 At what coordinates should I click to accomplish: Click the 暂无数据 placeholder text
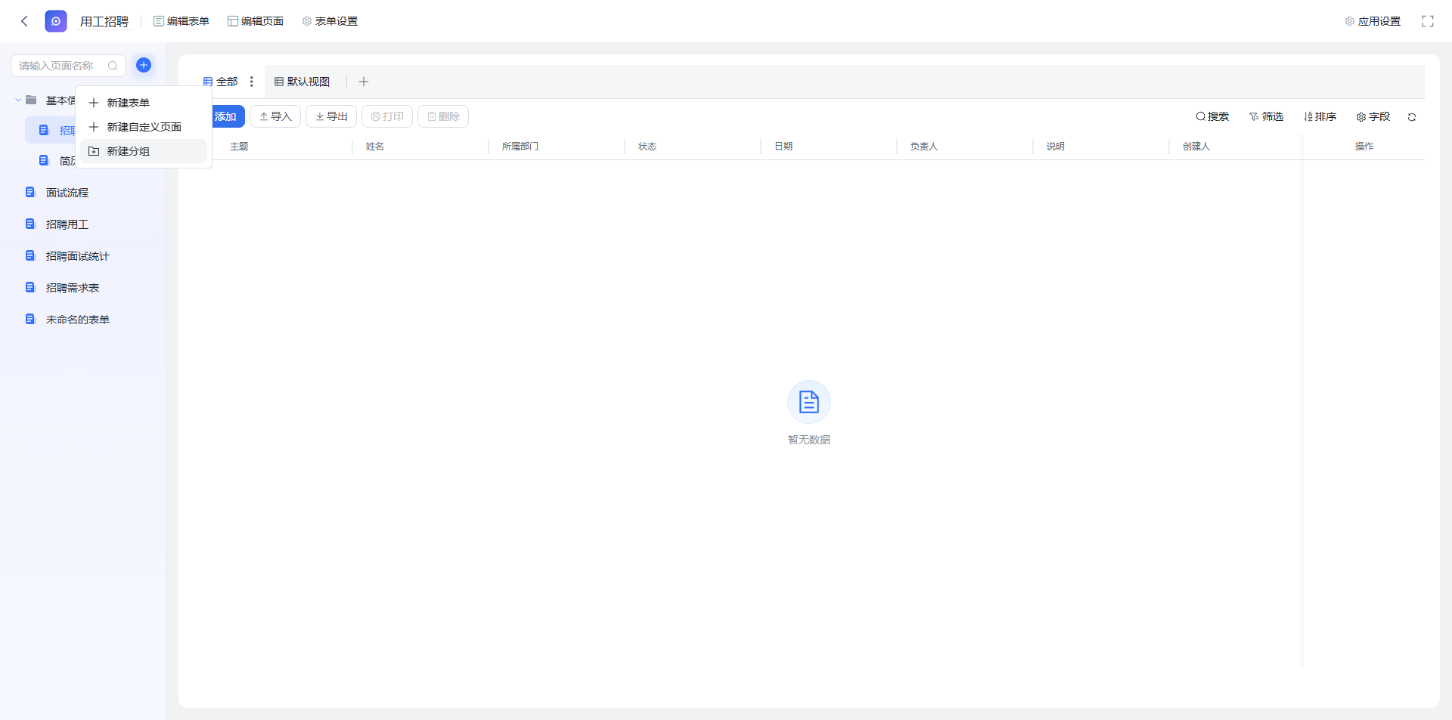809,440
